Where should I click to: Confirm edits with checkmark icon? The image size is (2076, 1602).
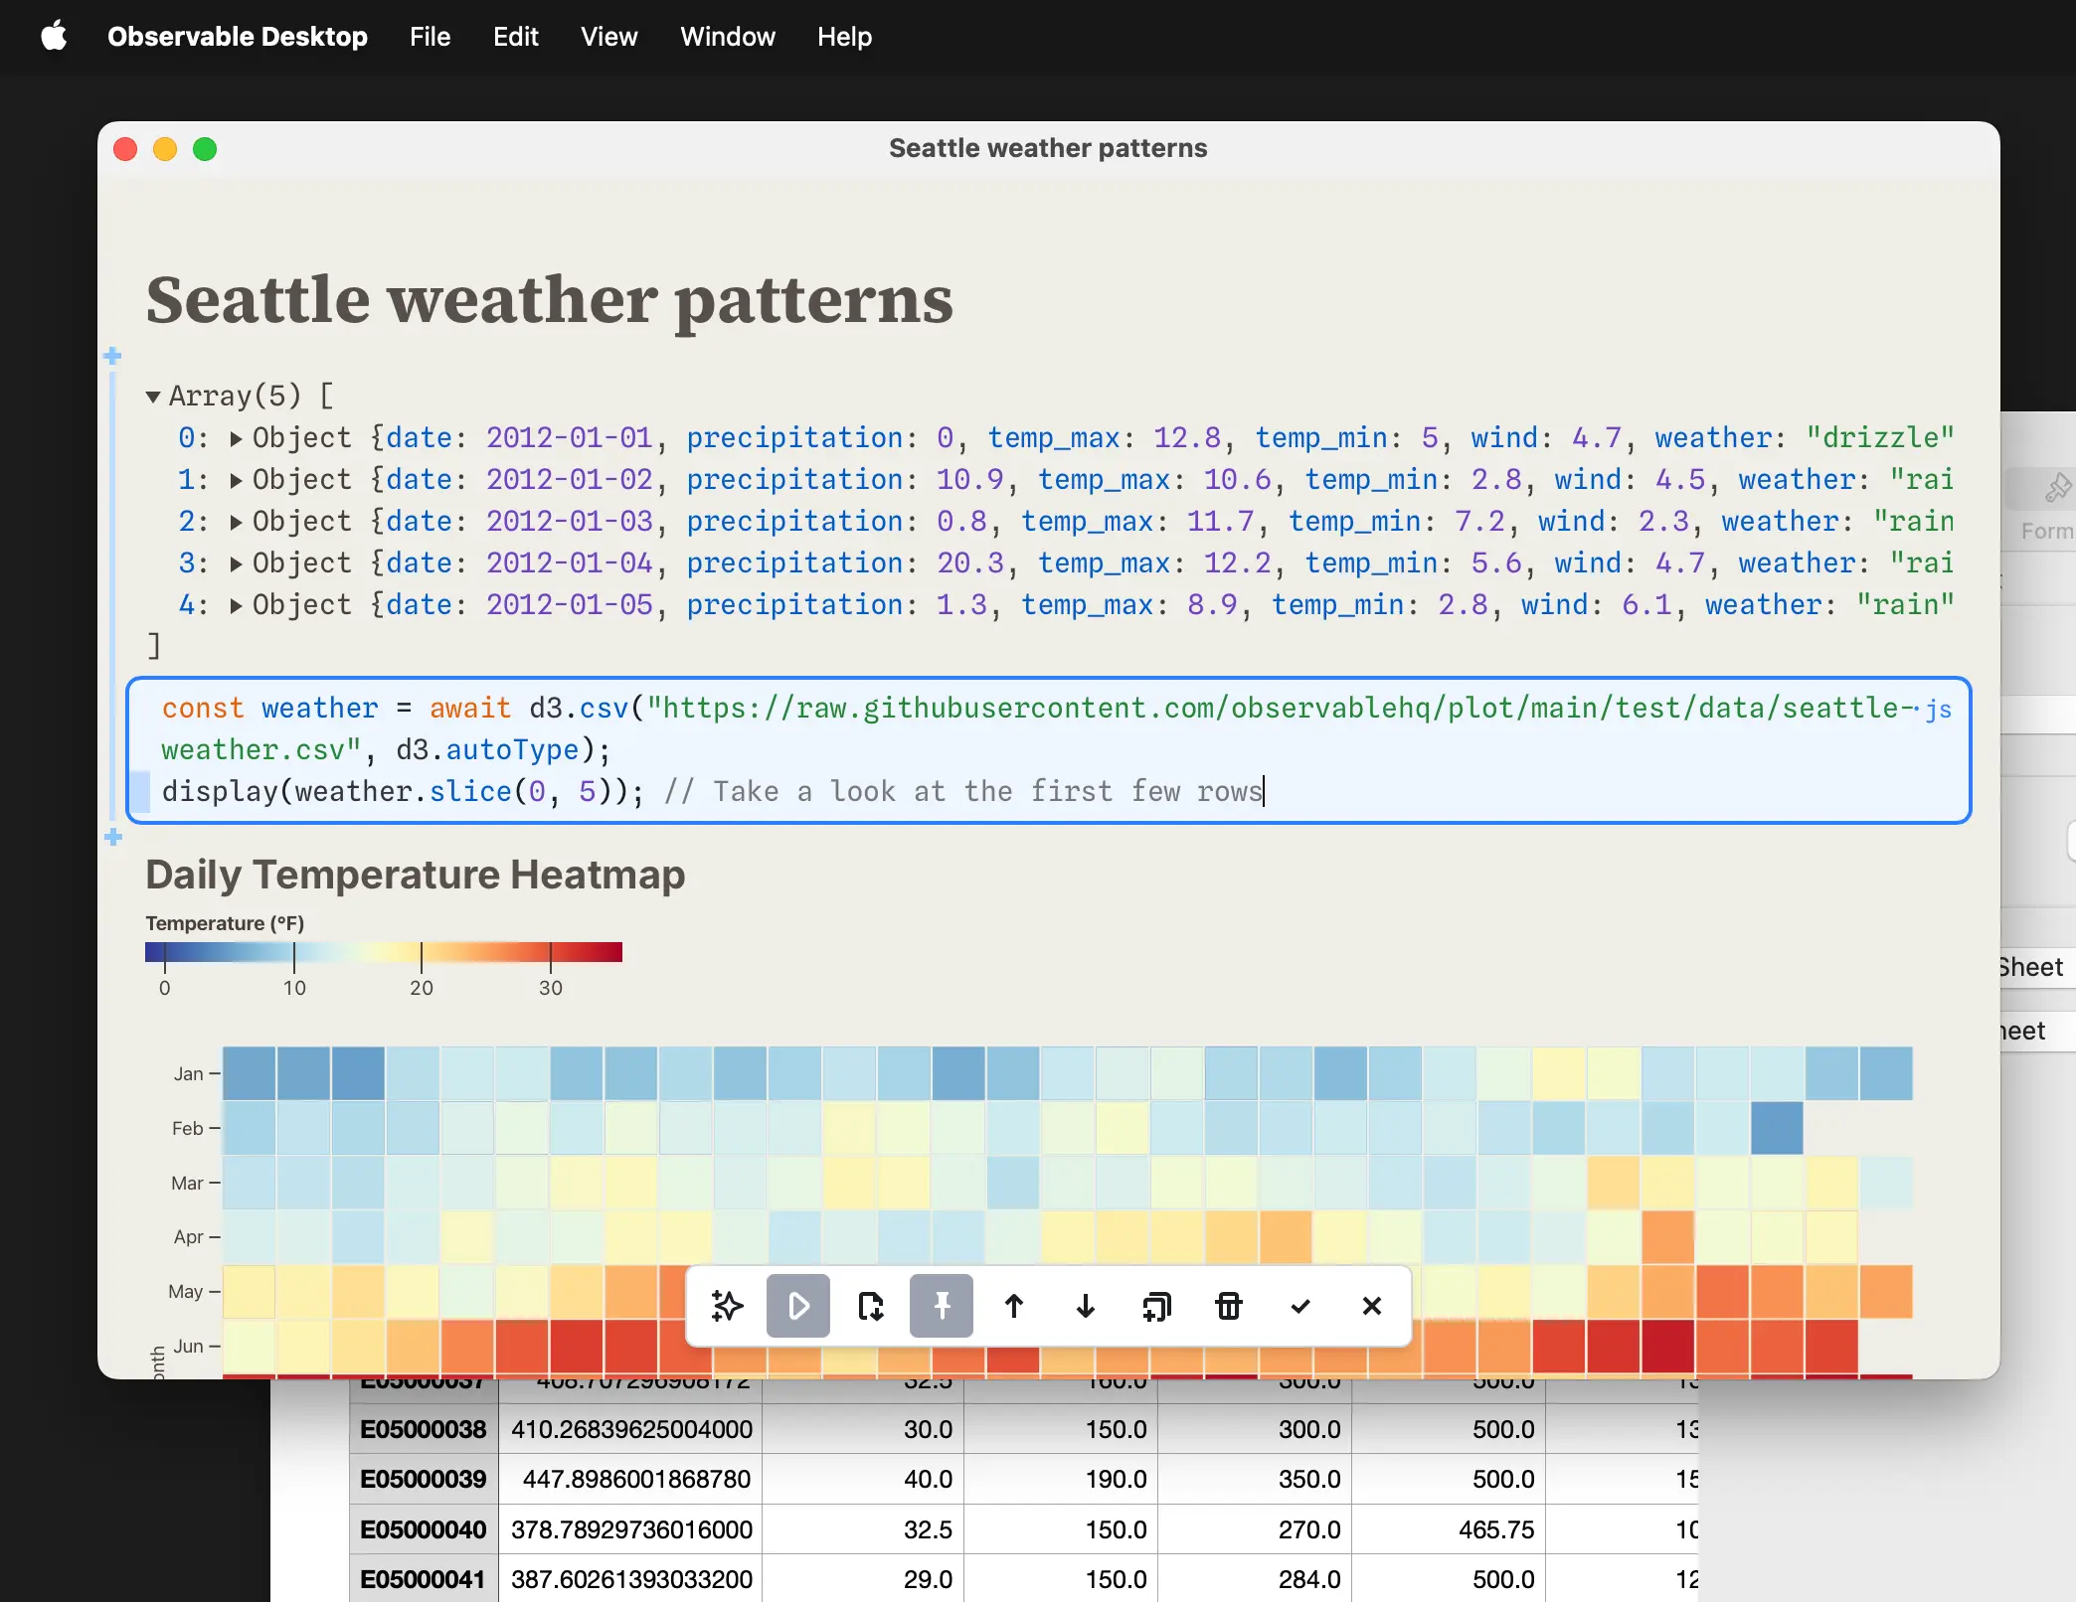click(1299, 1306)
